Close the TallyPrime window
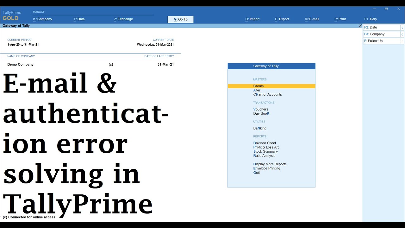 tap(399, 9)
